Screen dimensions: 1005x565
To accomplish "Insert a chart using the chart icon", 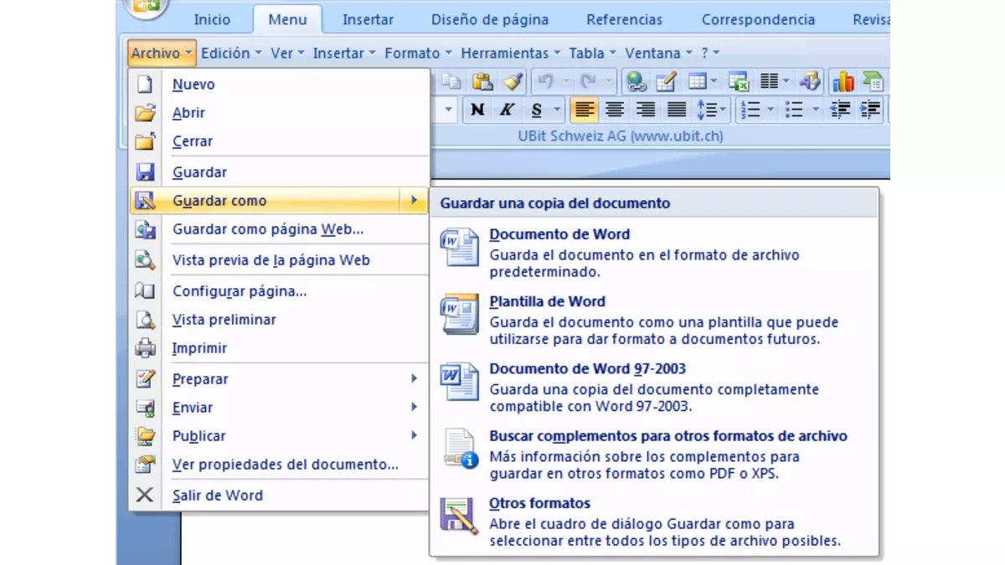I will (842, 81).
